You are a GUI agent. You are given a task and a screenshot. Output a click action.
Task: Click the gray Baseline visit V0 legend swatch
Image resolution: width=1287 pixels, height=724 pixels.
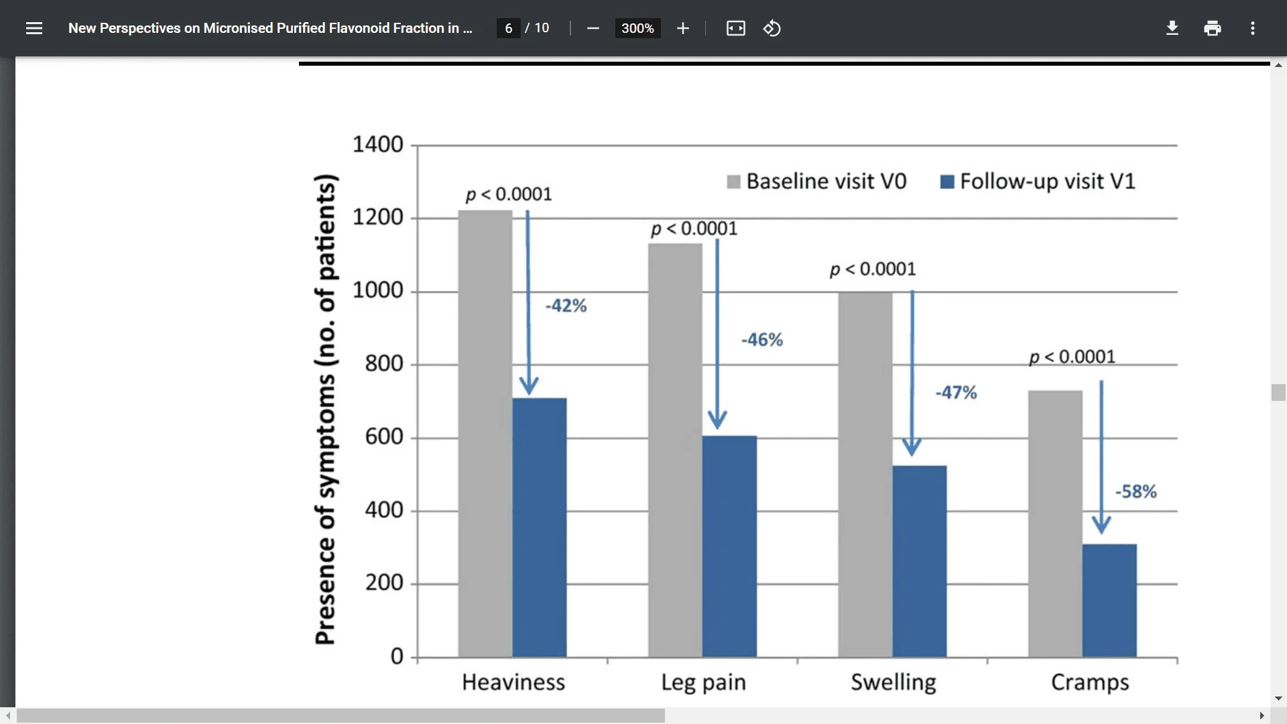(734, 182)
